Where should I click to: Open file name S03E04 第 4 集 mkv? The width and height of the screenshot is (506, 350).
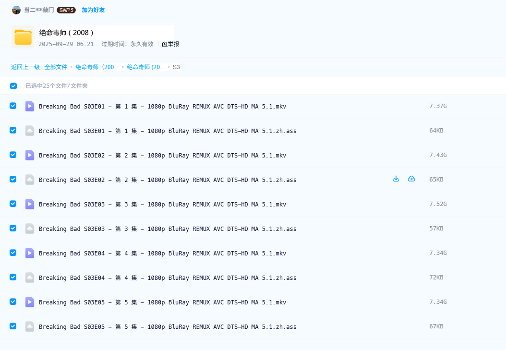pos(162,253)
